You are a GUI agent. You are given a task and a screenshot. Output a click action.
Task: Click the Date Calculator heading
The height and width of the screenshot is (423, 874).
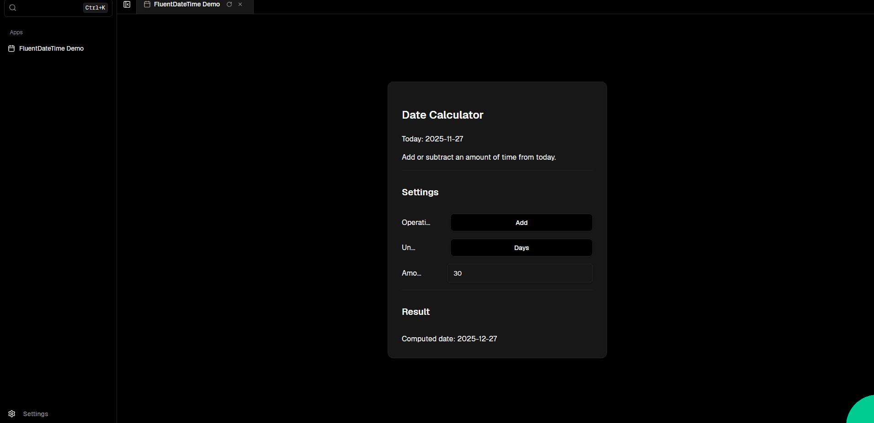442,115
